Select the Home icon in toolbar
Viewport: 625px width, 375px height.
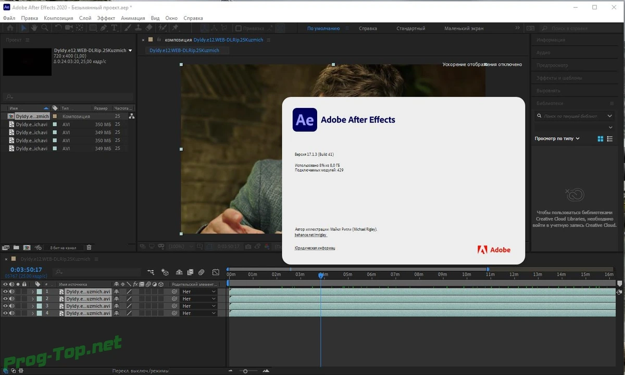10,28
